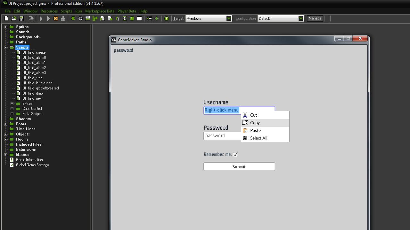The width and height of the screenshot is (410, 230).
Task: Select the UI_field_create script
Action: [x=34, y=52]
